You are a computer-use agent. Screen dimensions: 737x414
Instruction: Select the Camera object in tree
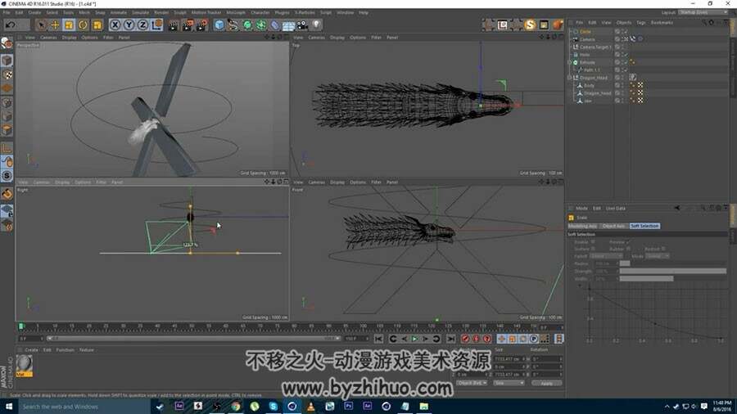tap(587, 39)
